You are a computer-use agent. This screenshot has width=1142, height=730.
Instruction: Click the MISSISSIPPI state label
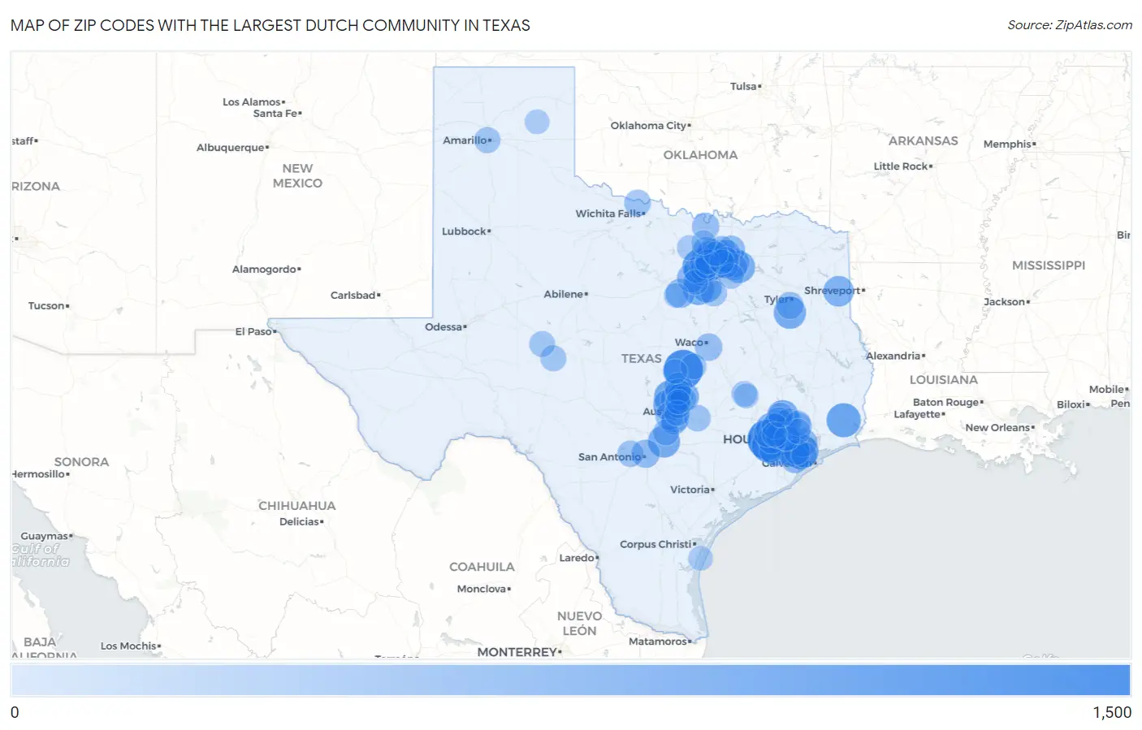tap(1049, 266)
